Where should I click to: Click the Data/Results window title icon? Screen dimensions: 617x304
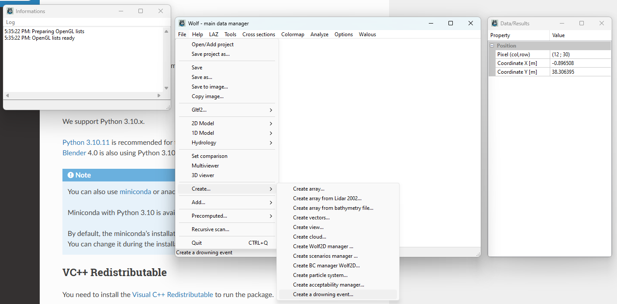point(495,23)
